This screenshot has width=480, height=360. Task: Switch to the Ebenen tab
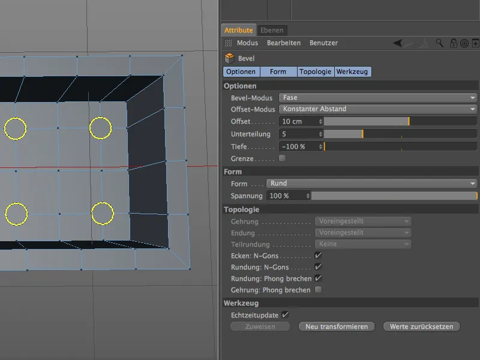pos(272,30)
